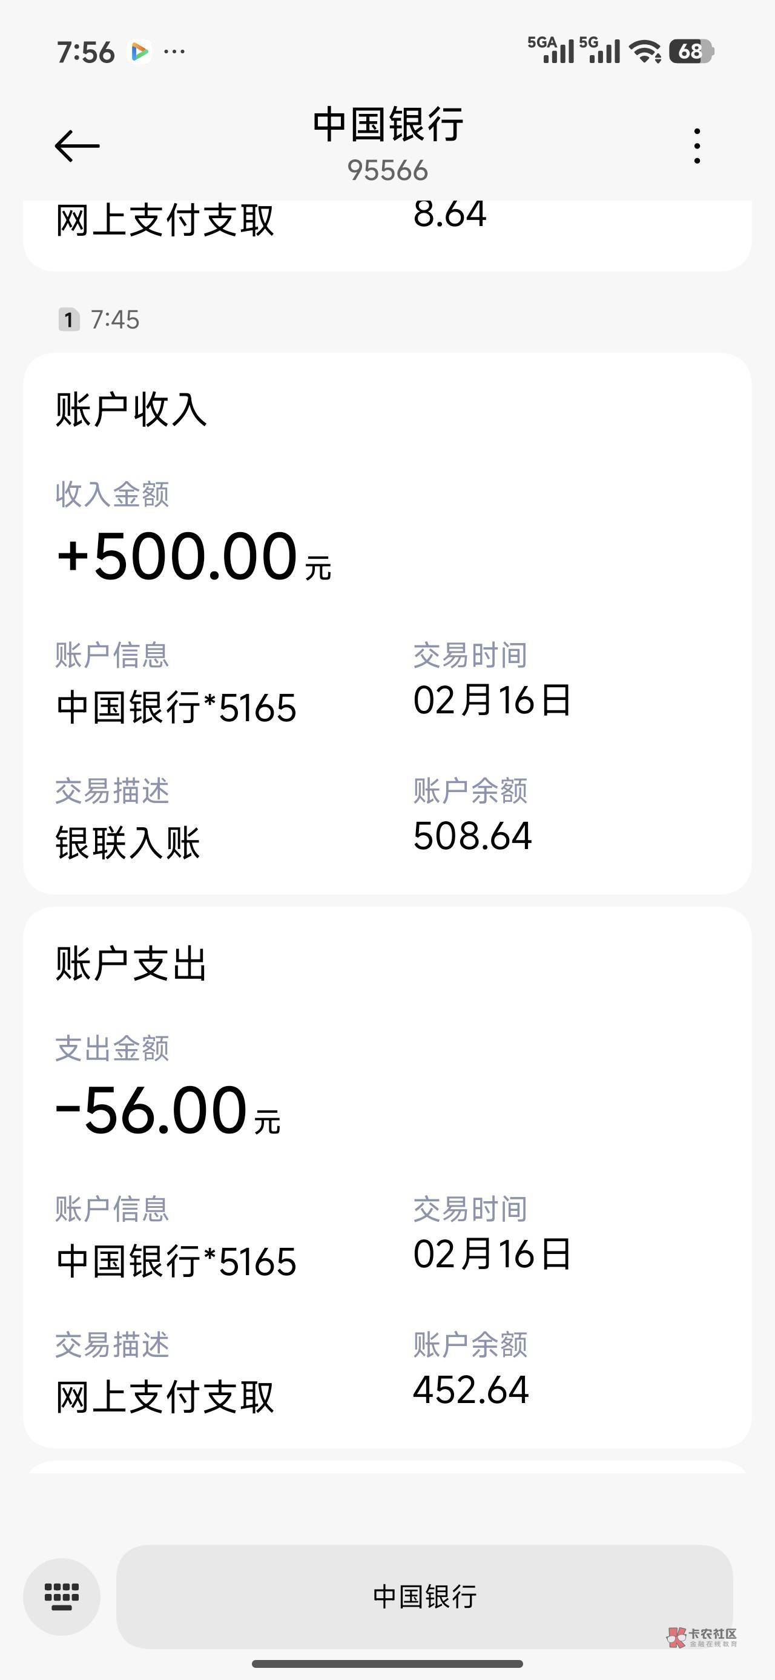
Task: Tap the SIM 1 indicator icon
Action: tap(68, 320)
